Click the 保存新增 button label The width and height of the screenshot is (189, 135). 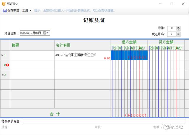(13, 11)
